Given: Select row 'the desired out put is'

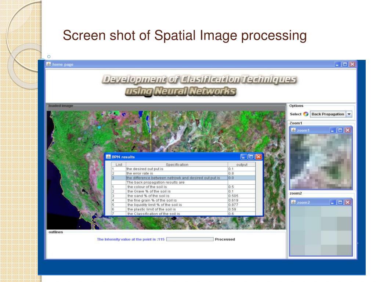Looking at the screenshot, I should click(x=184, y=169).
